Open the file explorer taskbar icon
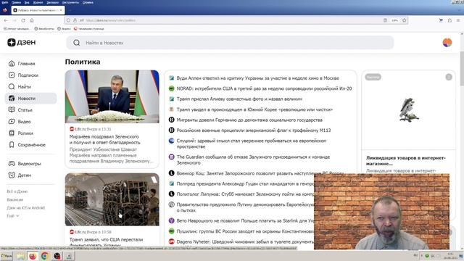This screenshot has width=464, height=261. pos(20,256)
